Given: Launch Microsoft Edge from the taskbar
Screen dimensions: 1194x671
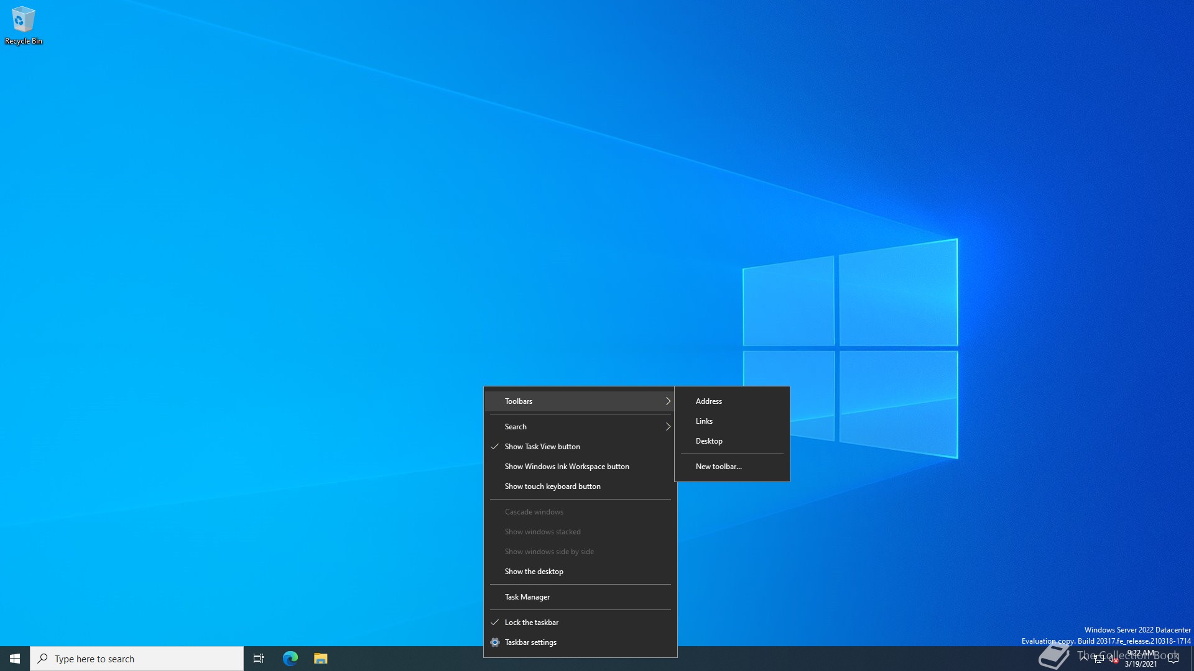Looking at the screenshot, I should (290, 659).
